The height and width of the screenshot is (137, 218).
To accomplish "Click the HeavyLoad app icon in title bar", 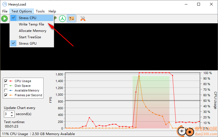I will [5, 4].
